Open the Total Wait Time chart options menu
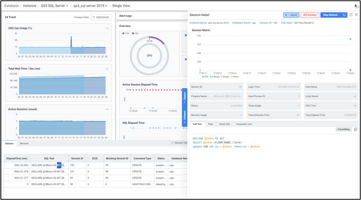Viewport: 361px width, 200px height. pos(107,69)
